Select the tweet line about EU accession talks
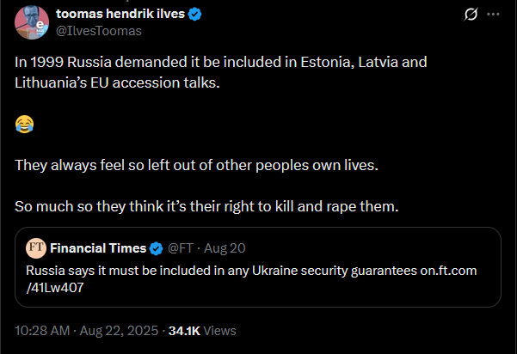517x354 pixels. click(221, 72)
